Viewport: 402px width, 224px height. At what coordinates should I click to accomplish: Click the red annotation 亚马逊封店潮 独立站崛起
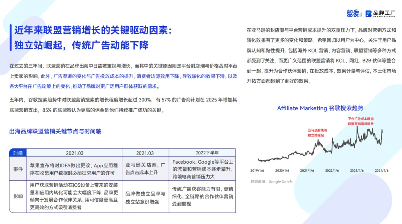pyautogui.click(x=317, y=133)
